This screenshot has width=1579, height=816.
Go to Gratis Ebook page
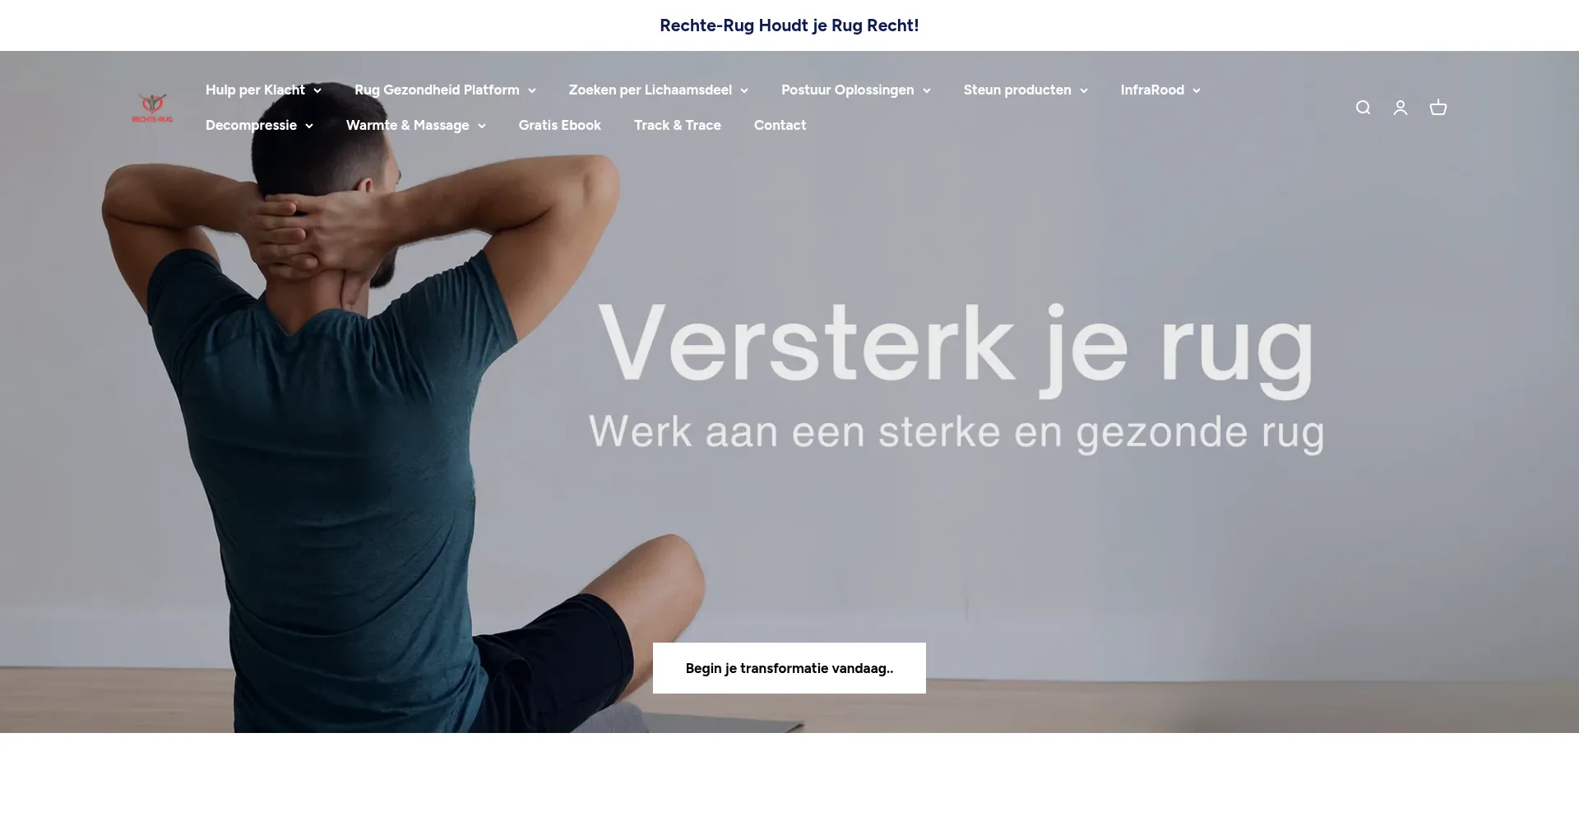click(559, 125)
